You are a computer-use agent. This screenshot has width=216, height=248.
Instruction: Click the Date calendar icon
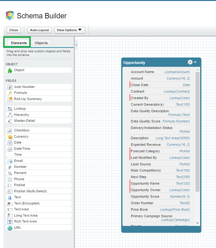pyautogui.click(x=10, y=143)
